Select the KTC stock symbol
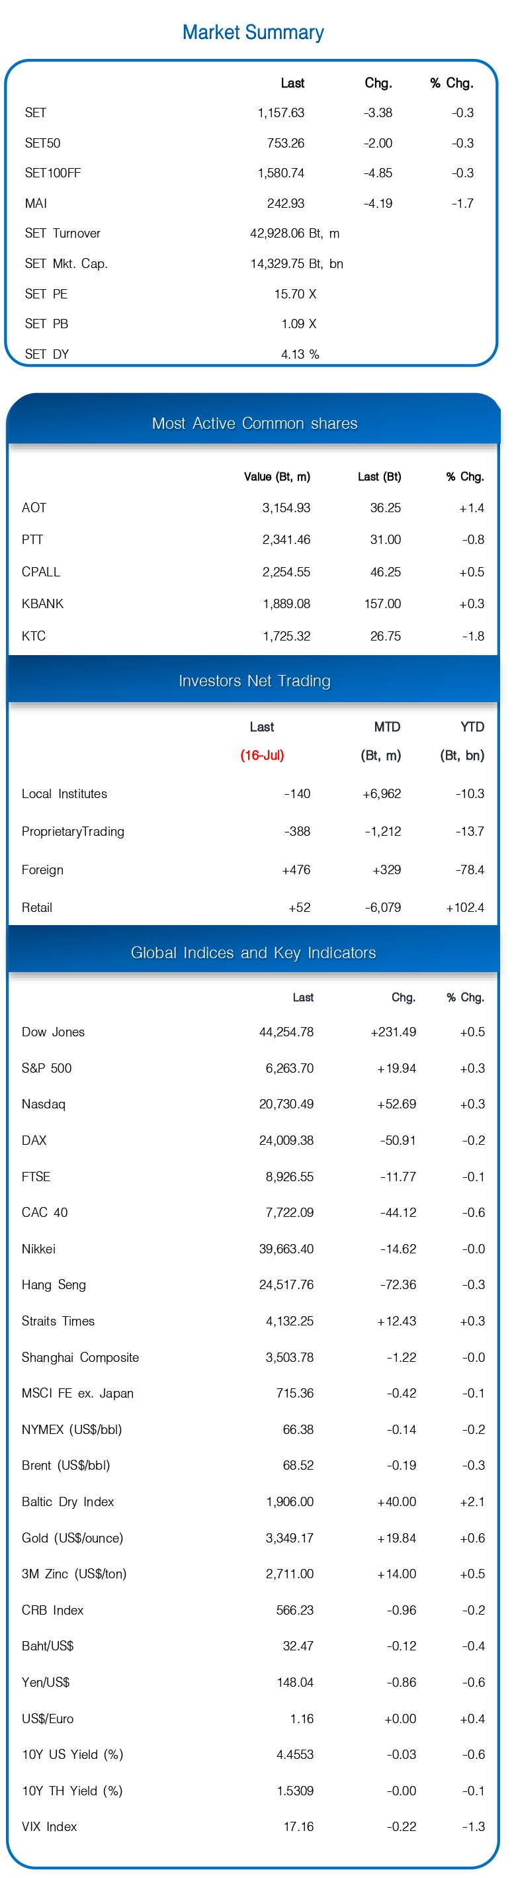This screenshot has height=1878, width=516. 34,636
